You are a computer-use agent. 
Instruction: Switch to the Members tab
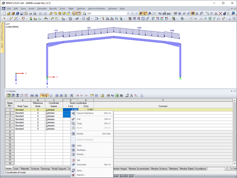point(173,169)
